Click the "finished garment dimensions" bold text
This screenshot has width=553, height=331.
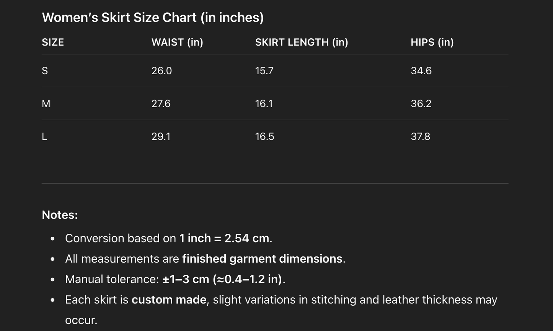pos(262,259)
